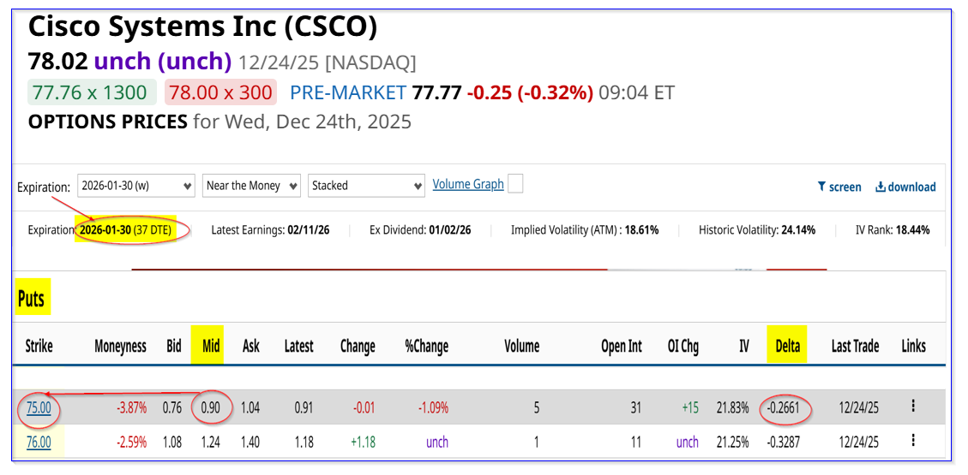
Task: Open the Volume Graph link
Action: point(468,185)
